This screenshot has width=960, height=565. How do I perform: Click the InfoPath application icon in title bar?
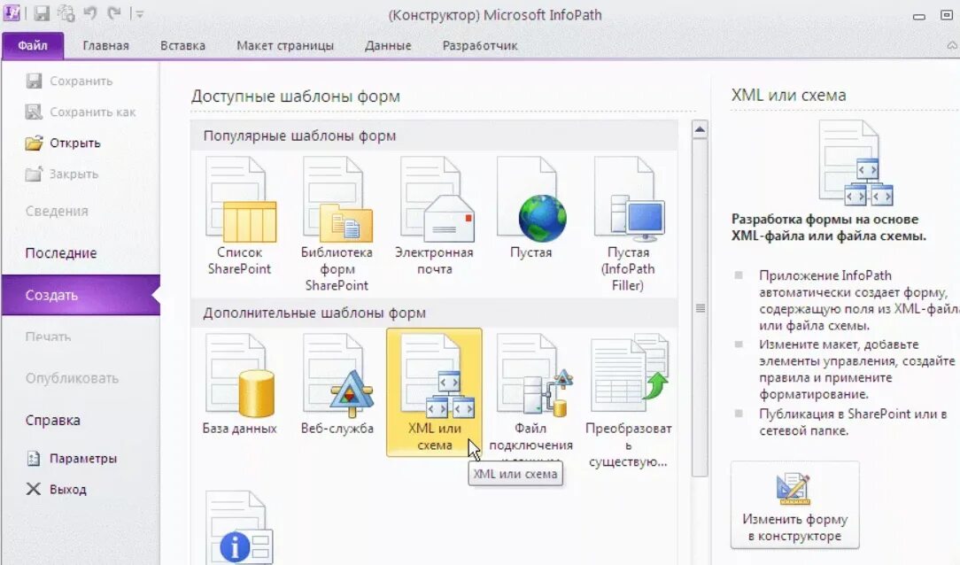click(12, 13)
